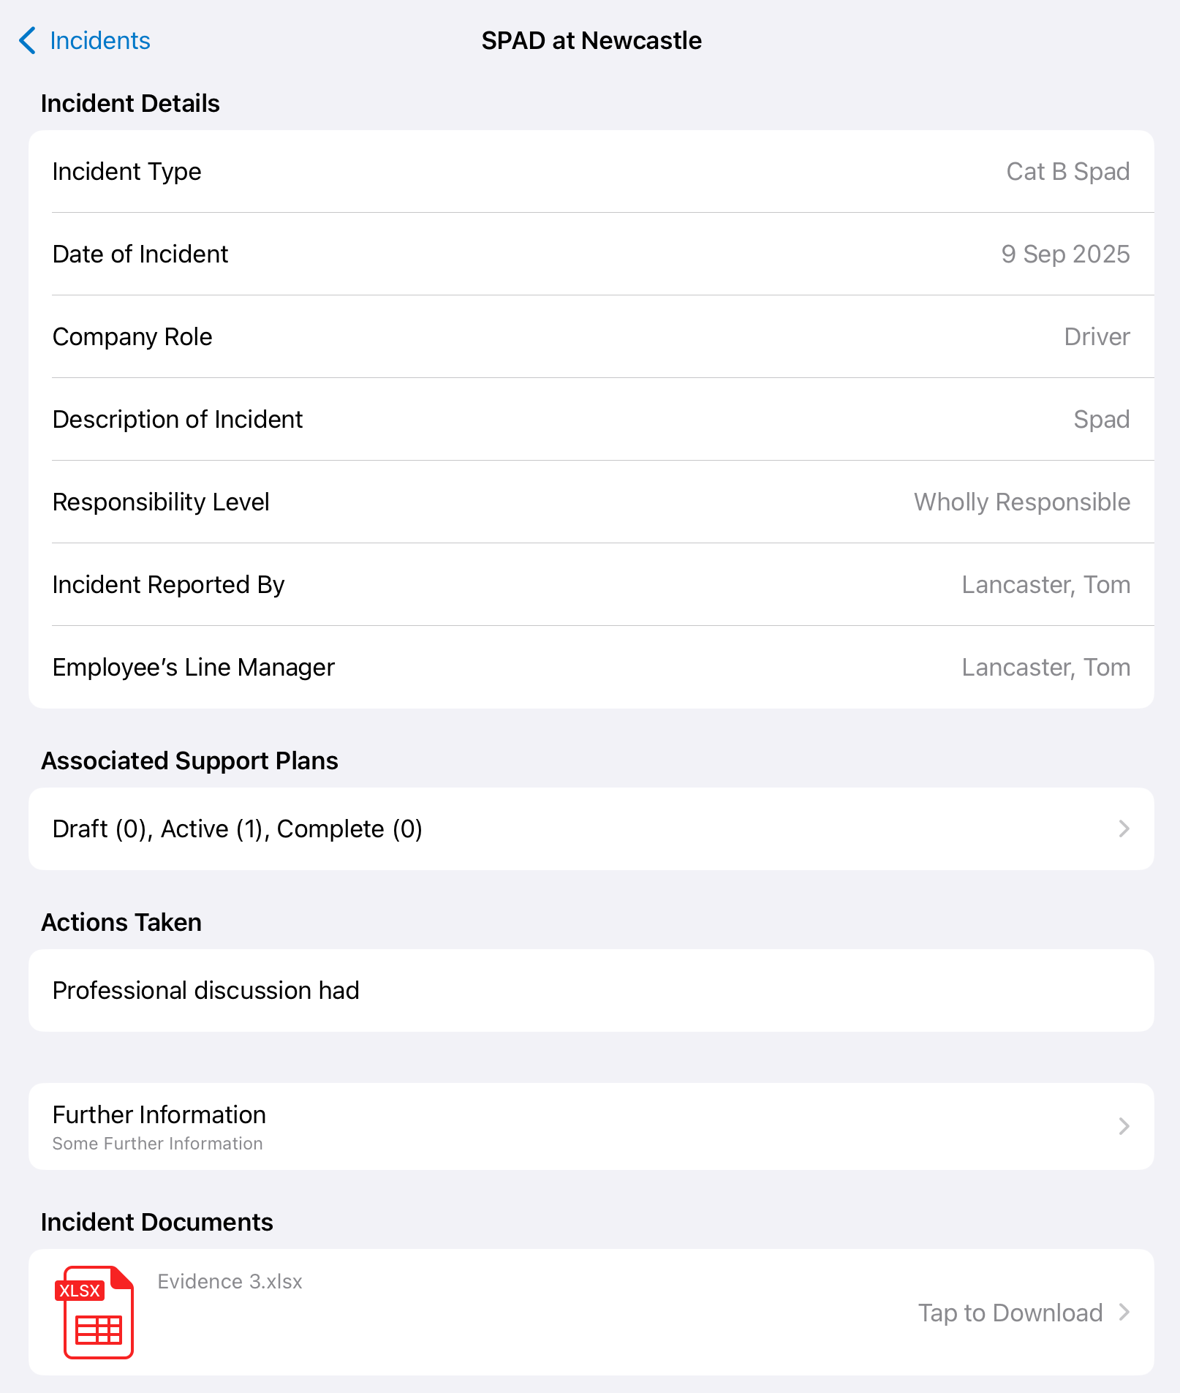
Task: Expand Associated Support Plans chevron
Action: (x=1124, y=828)
